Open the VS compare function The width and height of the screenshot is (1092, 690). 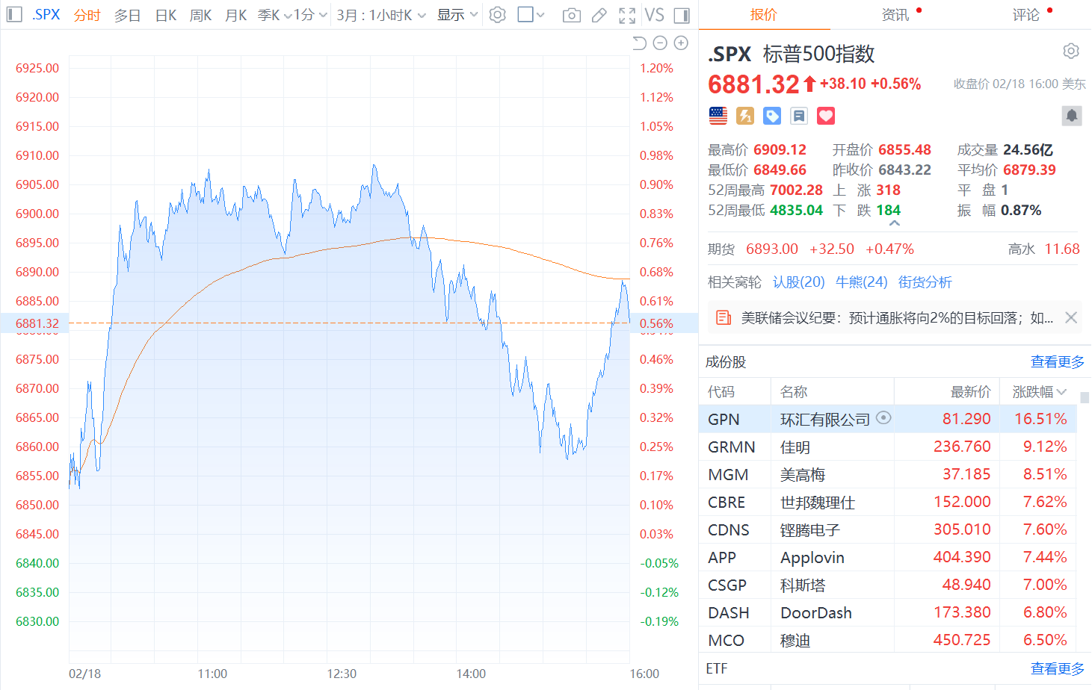pos(654,15)
